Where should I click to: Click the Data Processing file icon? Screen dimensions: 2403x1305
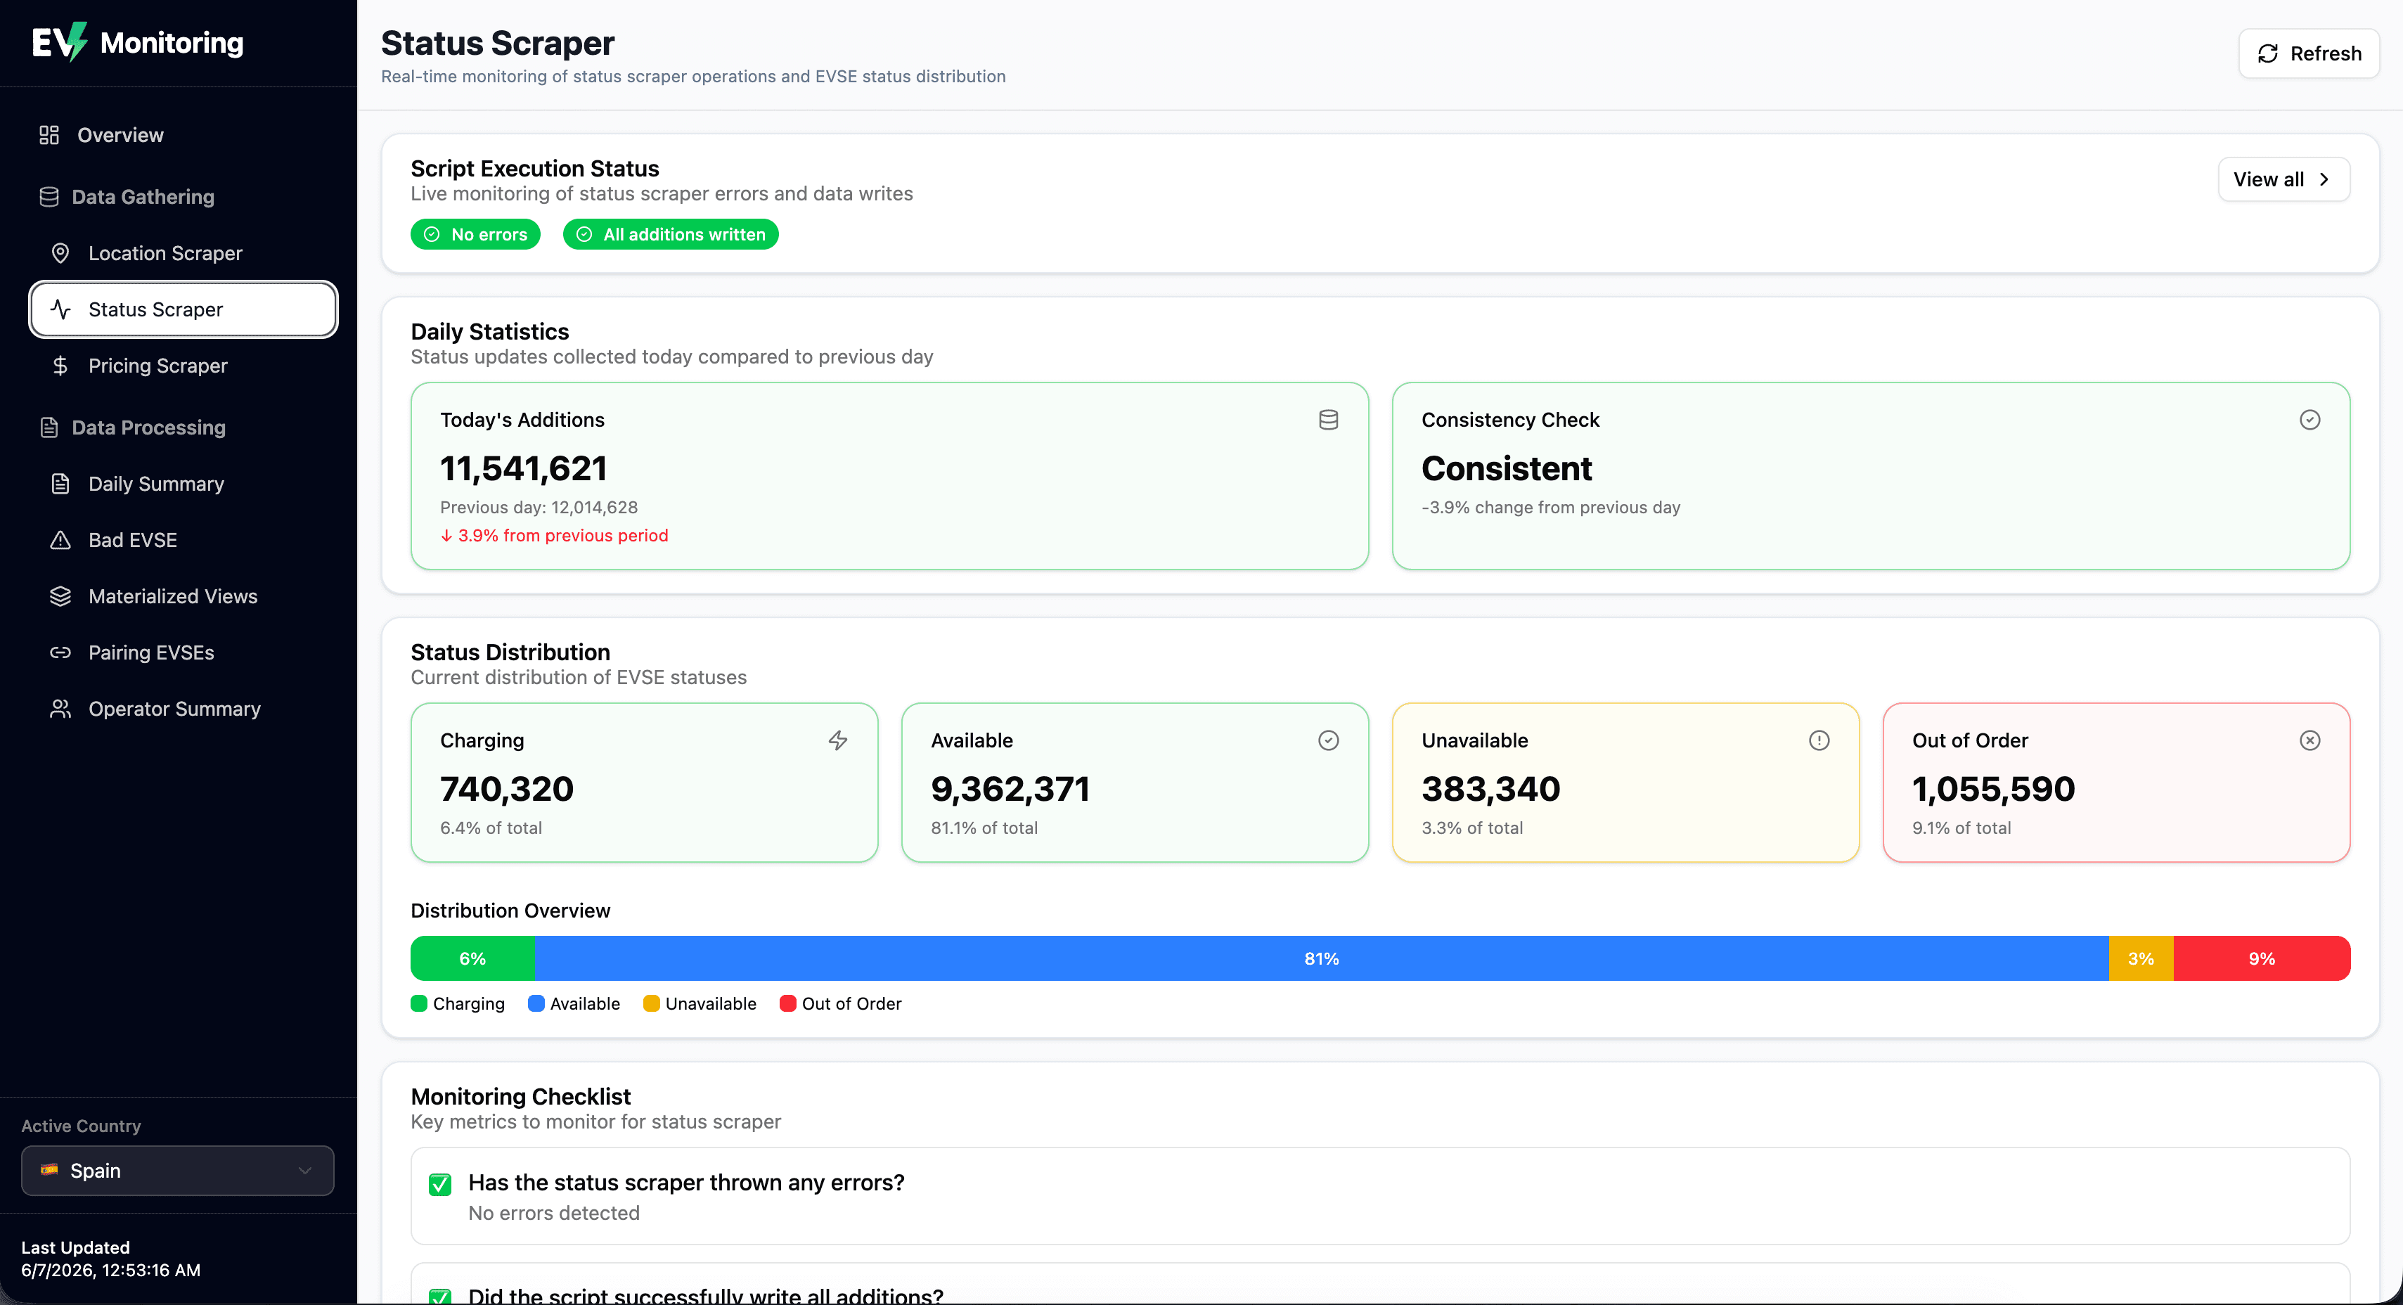[x=49, y=427]
